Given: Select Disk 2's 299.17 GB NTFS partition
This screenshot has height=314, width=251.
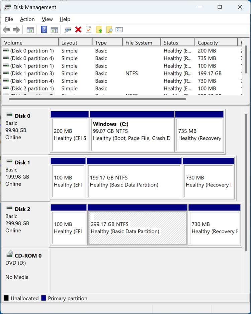Looking at the screenshot, I should pyautogui.click(x=138, y=225).
